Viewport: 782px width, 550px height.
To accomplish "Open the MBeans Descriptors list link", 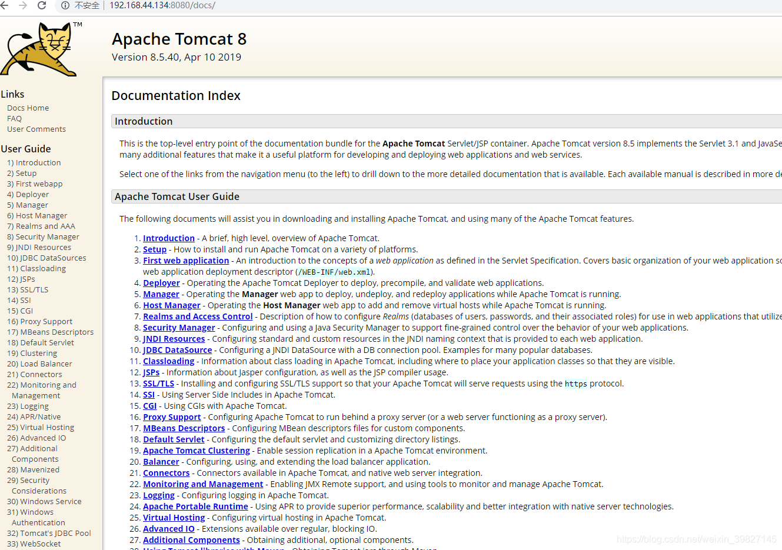I will click(x=184, y=428).
